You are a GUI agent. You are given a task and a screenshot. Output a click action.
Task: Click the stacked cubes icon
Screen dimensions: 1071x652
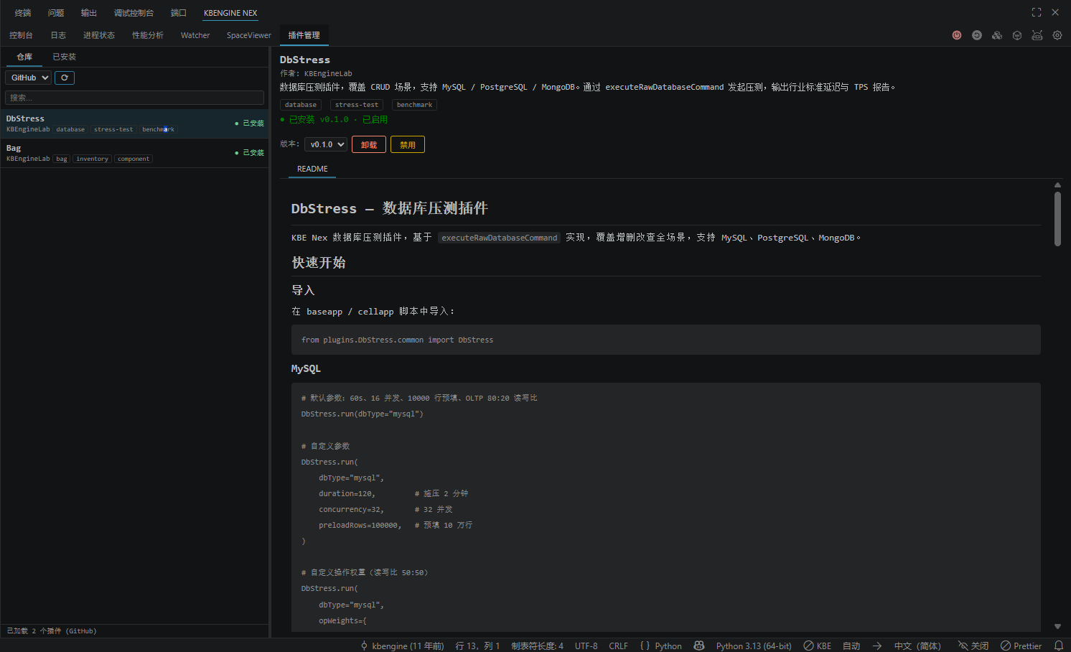pyautogui.click(x=997, y=35)
